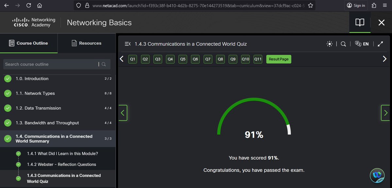Switch to Resources tab

tap(87, 43)
